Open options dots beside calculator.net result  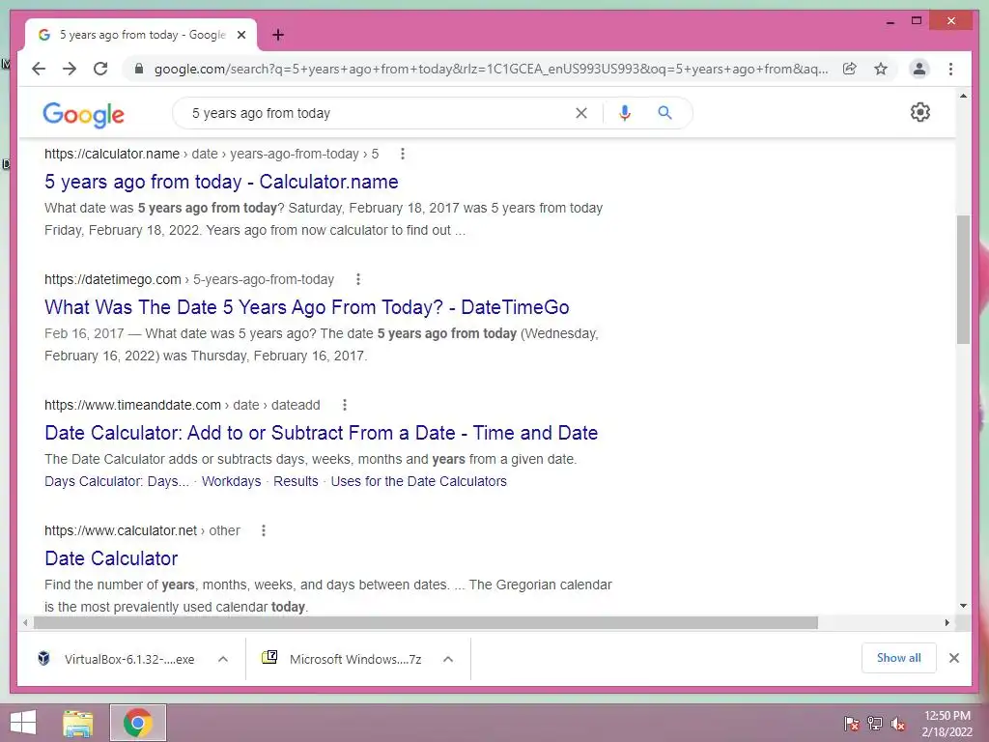click(x=264, y=530)
